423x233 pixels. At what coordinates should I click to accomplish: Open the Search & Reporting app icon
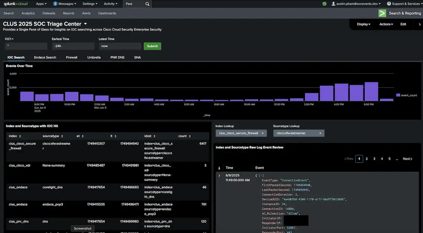[382, 13]
